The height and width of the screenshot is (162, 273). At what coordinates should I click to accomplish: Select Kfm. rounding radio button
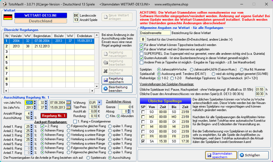tap(107, 116)
